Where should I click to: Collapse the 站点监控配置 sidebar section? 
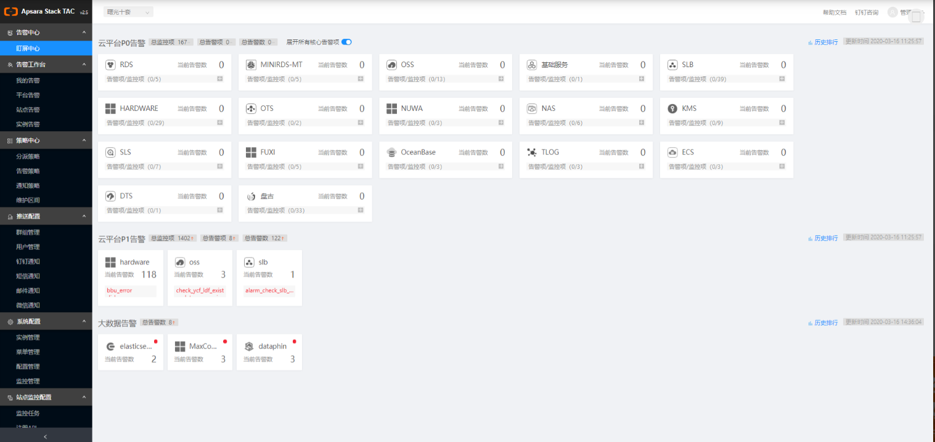pos(84,397)
